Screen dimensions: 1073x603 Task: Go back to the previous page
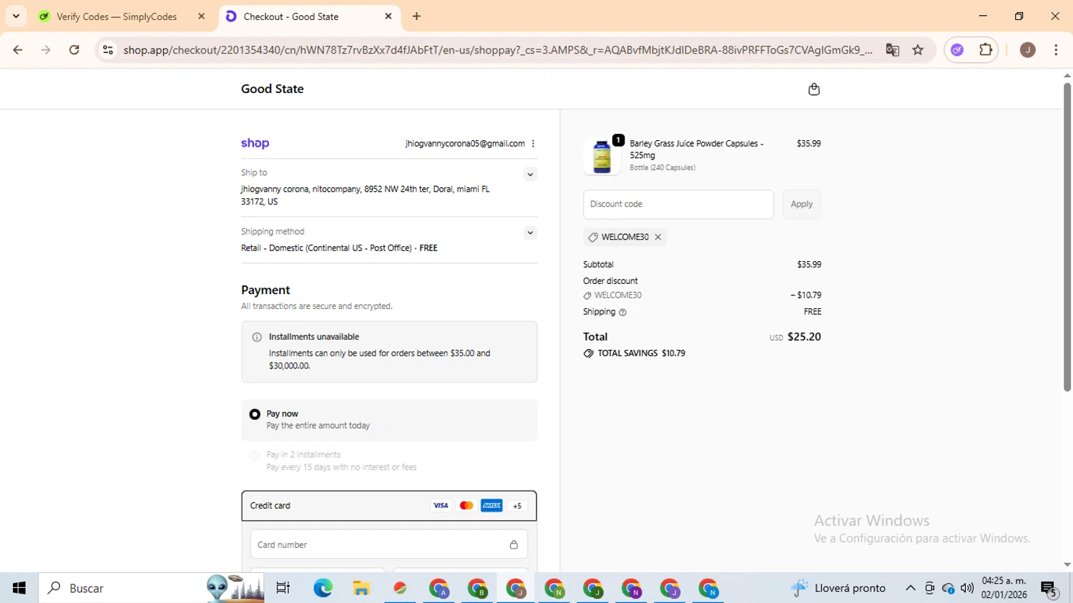tap(18, 50)
